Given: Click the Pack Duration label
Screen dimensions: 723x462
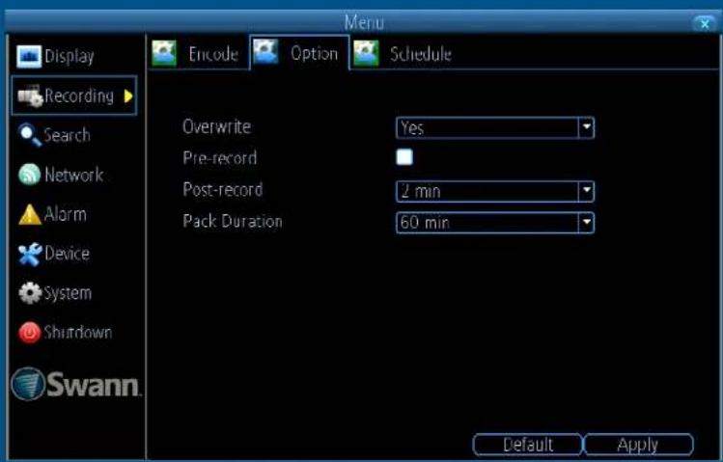Looking at the screenshot, I should (233, 221).
